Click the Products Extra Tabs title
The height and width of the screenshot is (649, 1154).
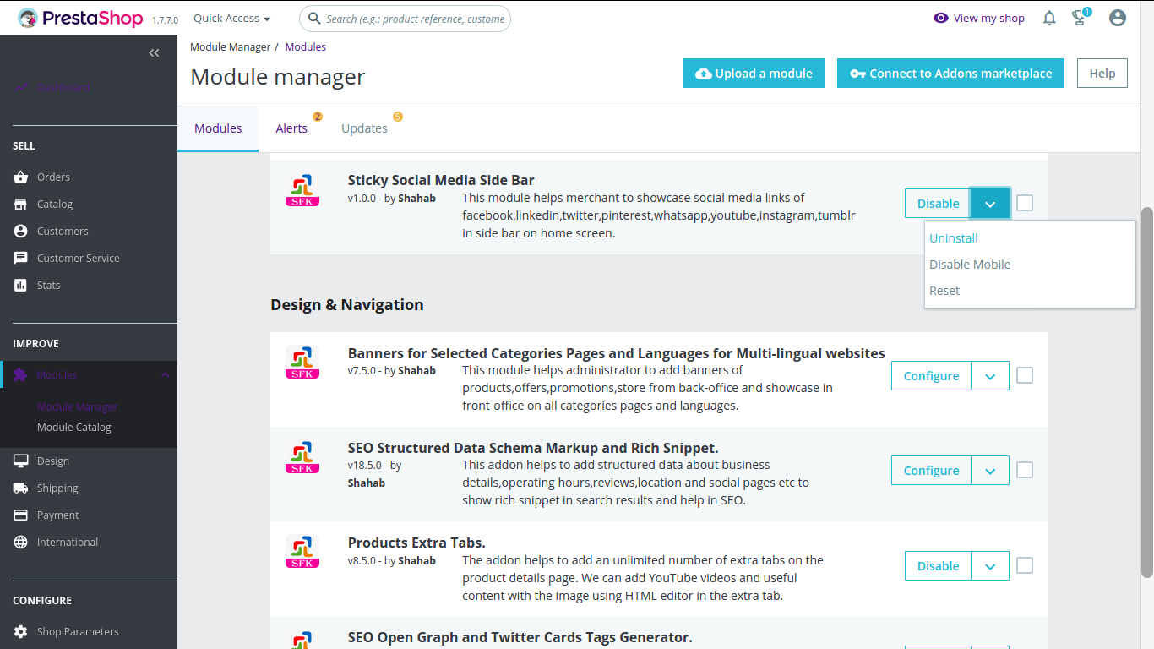[x=416, y=543]
